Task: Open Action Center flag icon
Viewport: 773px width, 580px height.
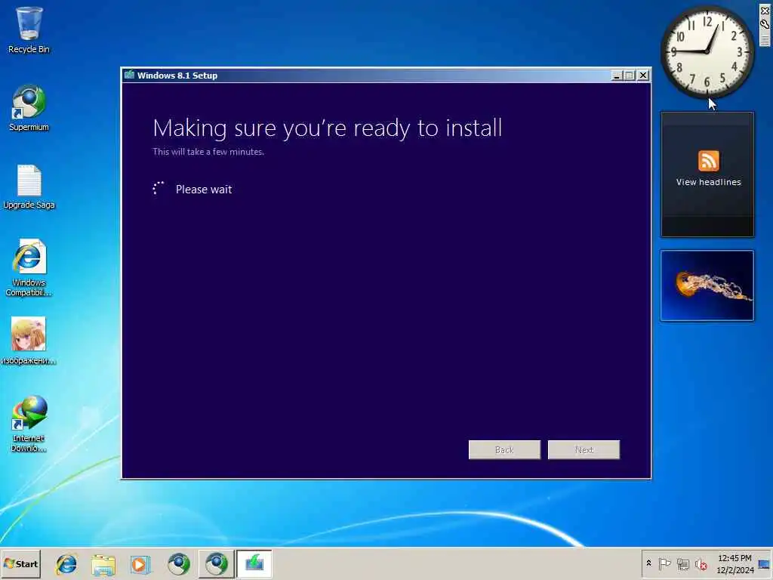Action: 664,563
